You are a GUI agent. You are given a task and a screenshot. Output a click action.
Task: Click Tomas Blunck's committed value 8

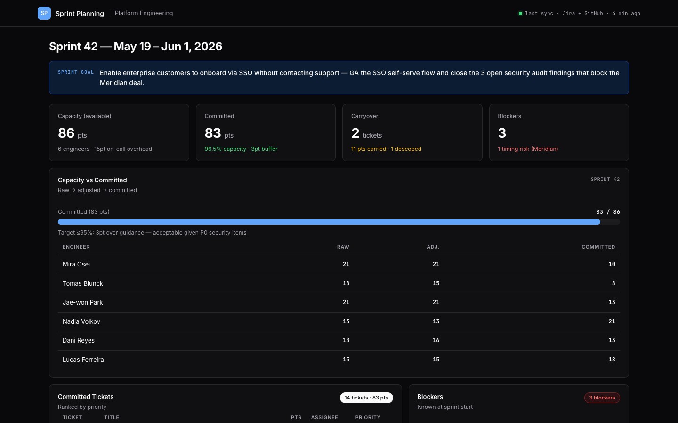pos(613,283)
